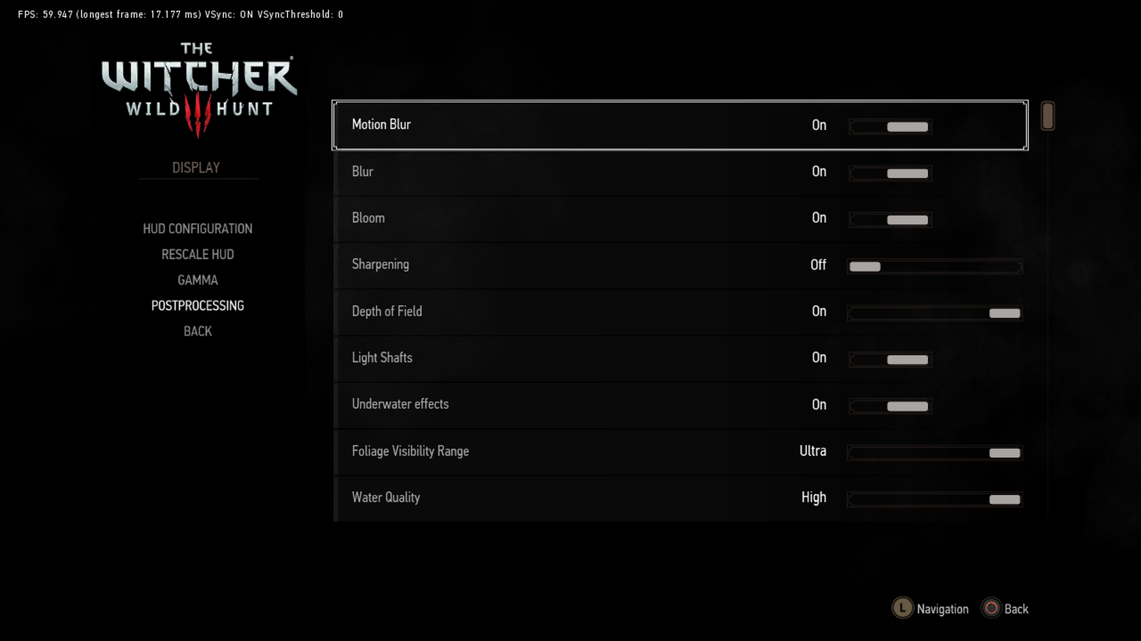This screenshot has height=641, width=1141.
Task: Adjust Underwater Effects slider
Action: pyautogui.click(x=907, y=405)
